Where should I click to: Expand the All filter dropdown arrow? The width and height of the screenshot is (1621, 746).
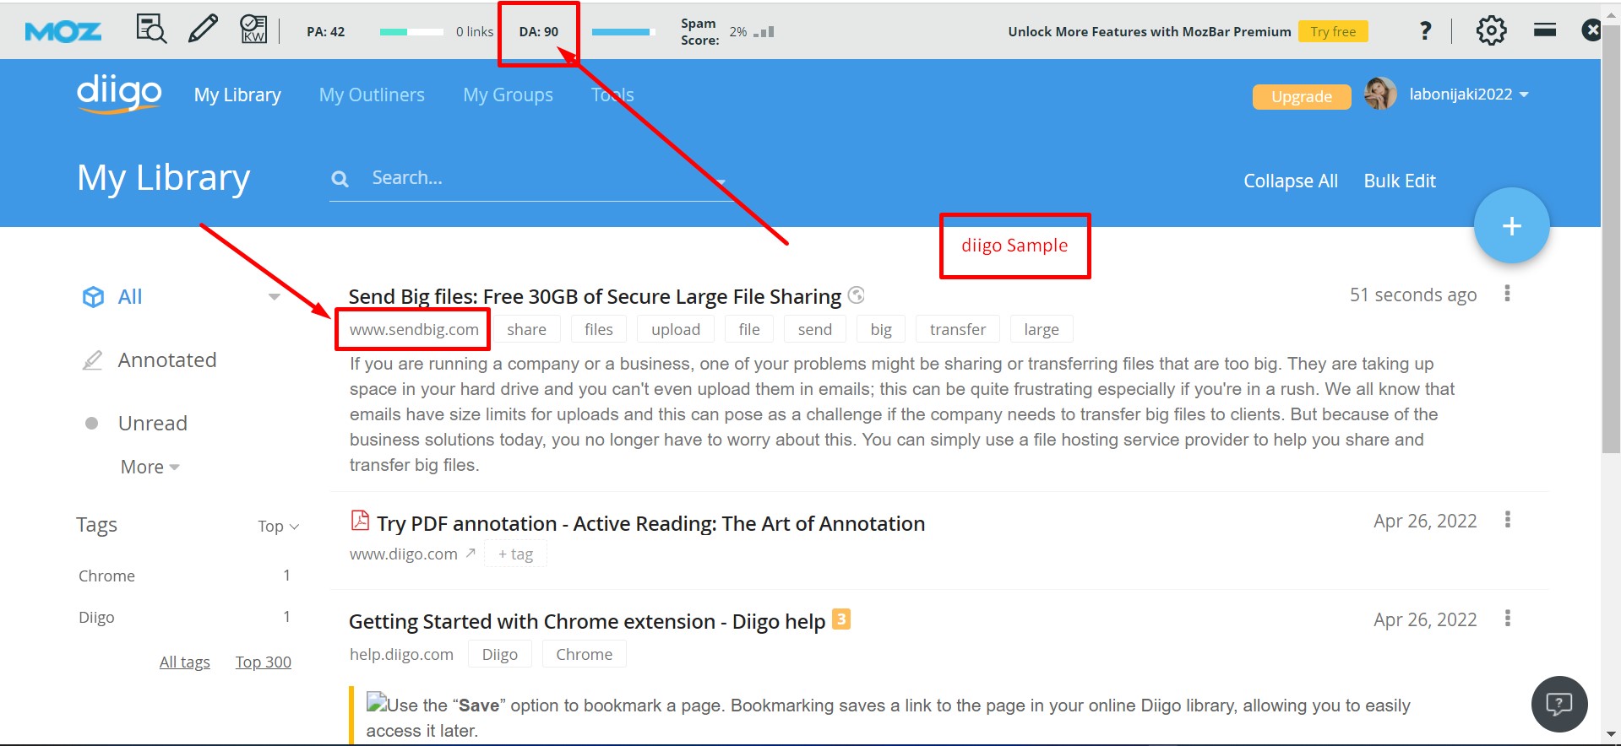(x=274, y=296)
